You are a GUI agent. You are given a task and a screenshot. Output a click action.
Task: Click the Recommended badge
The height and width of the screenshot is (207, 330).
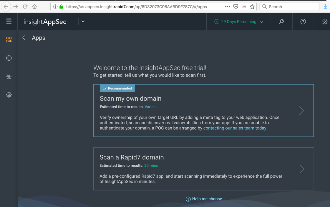point(117,88)
